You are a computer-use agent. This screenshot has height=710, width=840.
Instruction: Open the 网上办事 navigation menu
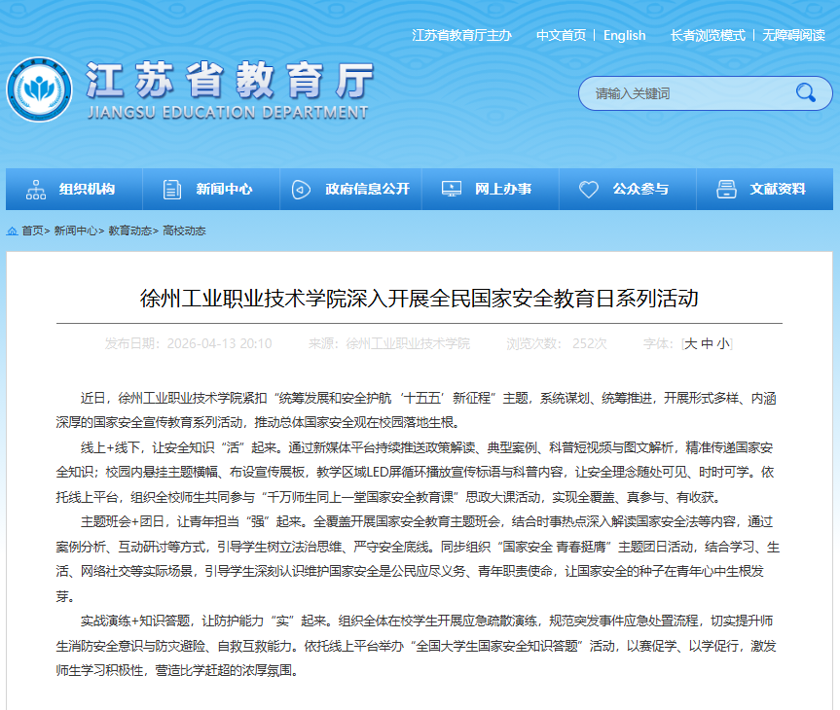click(x=503, y=190)
